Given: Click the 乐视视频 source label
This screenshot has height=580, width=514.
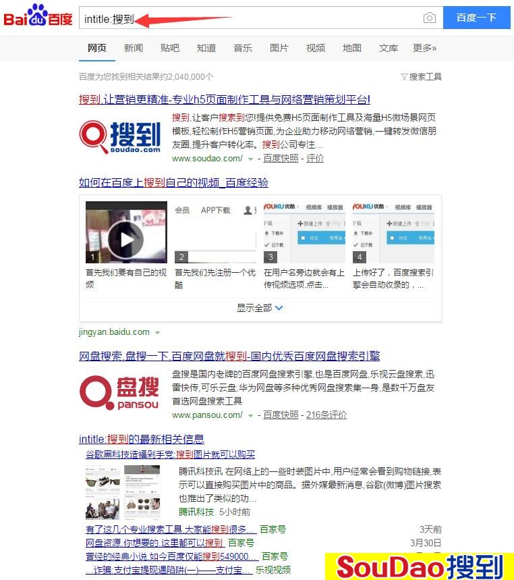Looking at the screenshot, I should coord(273,570).
